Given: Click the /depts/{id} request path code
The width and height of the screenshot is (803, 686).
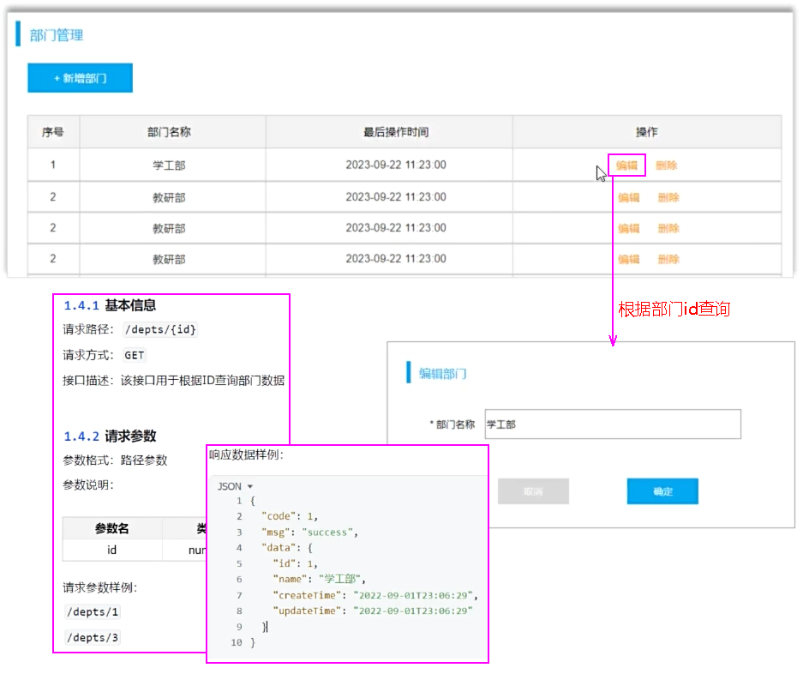Looking at the screenshot, I should coord(160,330).
